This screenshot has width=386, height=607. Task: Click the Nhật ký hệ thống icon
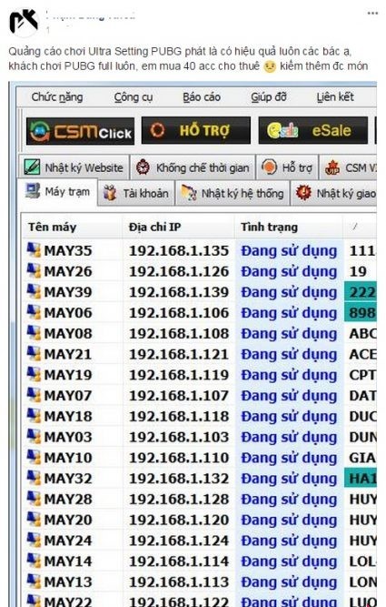(x=189, y=193)
